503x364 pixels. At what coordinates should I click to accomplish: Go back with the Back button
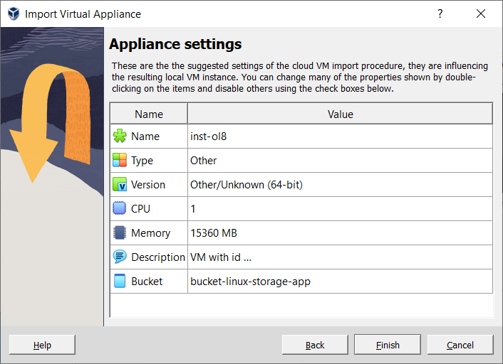pos(315,345)
